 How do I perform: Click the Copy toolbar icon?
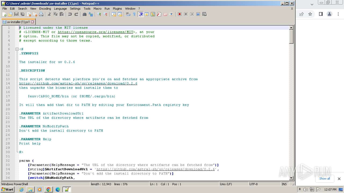56,14
